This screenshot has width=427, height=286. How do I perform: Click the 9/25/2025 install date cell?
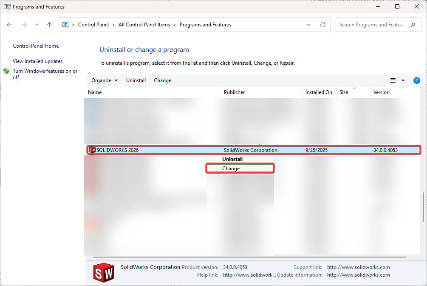(x=317, y=150)
